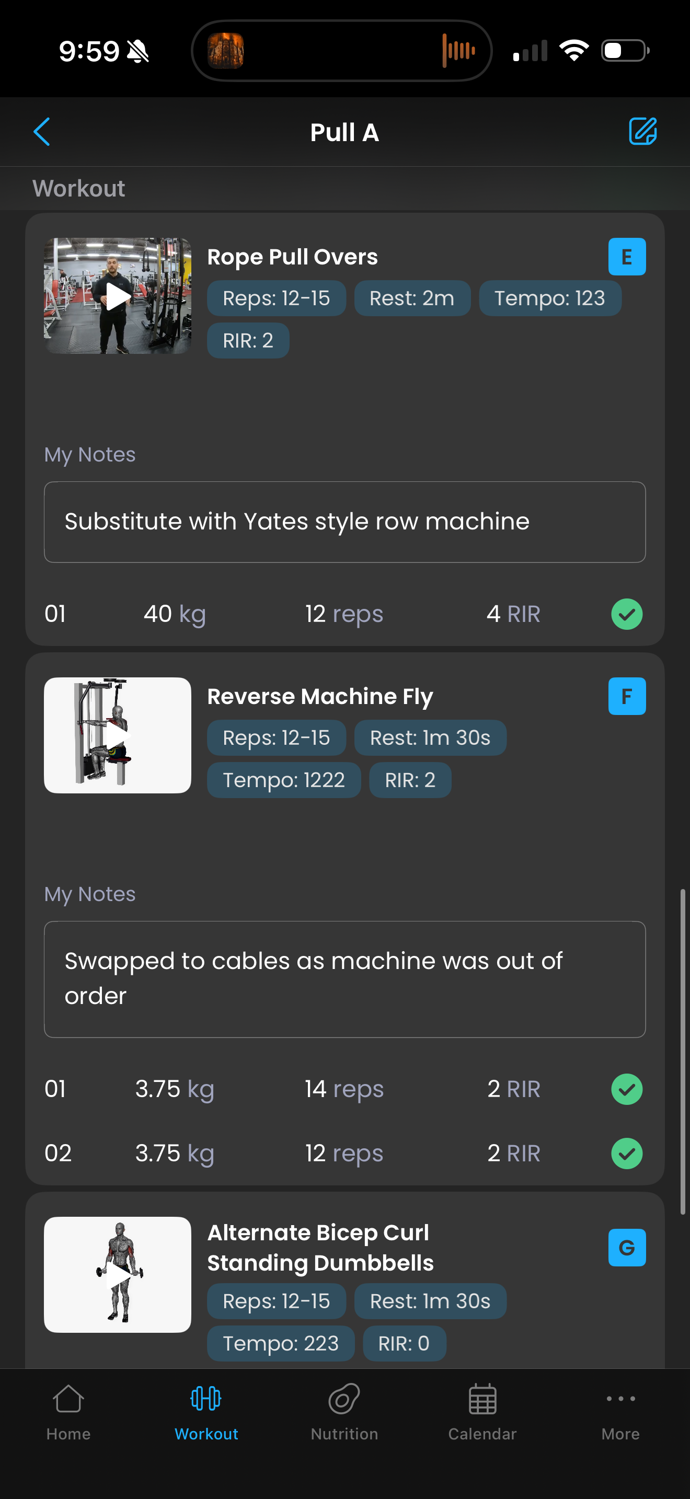Go back using the blue chevron

[42, 132]
